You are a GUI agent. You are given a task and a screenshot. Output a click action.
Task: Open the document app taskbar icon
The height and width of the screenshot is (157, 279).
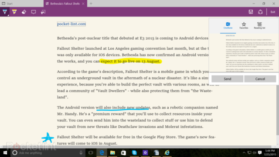(156, 153)
